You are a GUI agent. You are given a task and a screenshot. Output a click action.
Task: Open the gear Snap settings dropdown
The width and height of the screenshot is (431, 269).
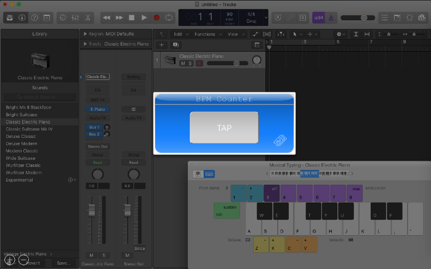pos(341,34)
